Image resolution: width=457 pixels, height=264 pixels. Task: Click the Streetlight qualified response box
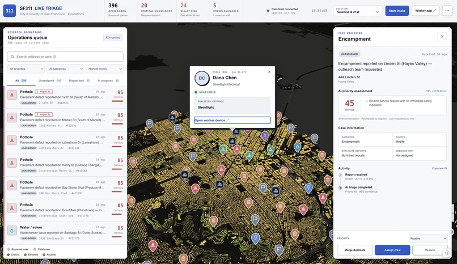coord(232,105)
